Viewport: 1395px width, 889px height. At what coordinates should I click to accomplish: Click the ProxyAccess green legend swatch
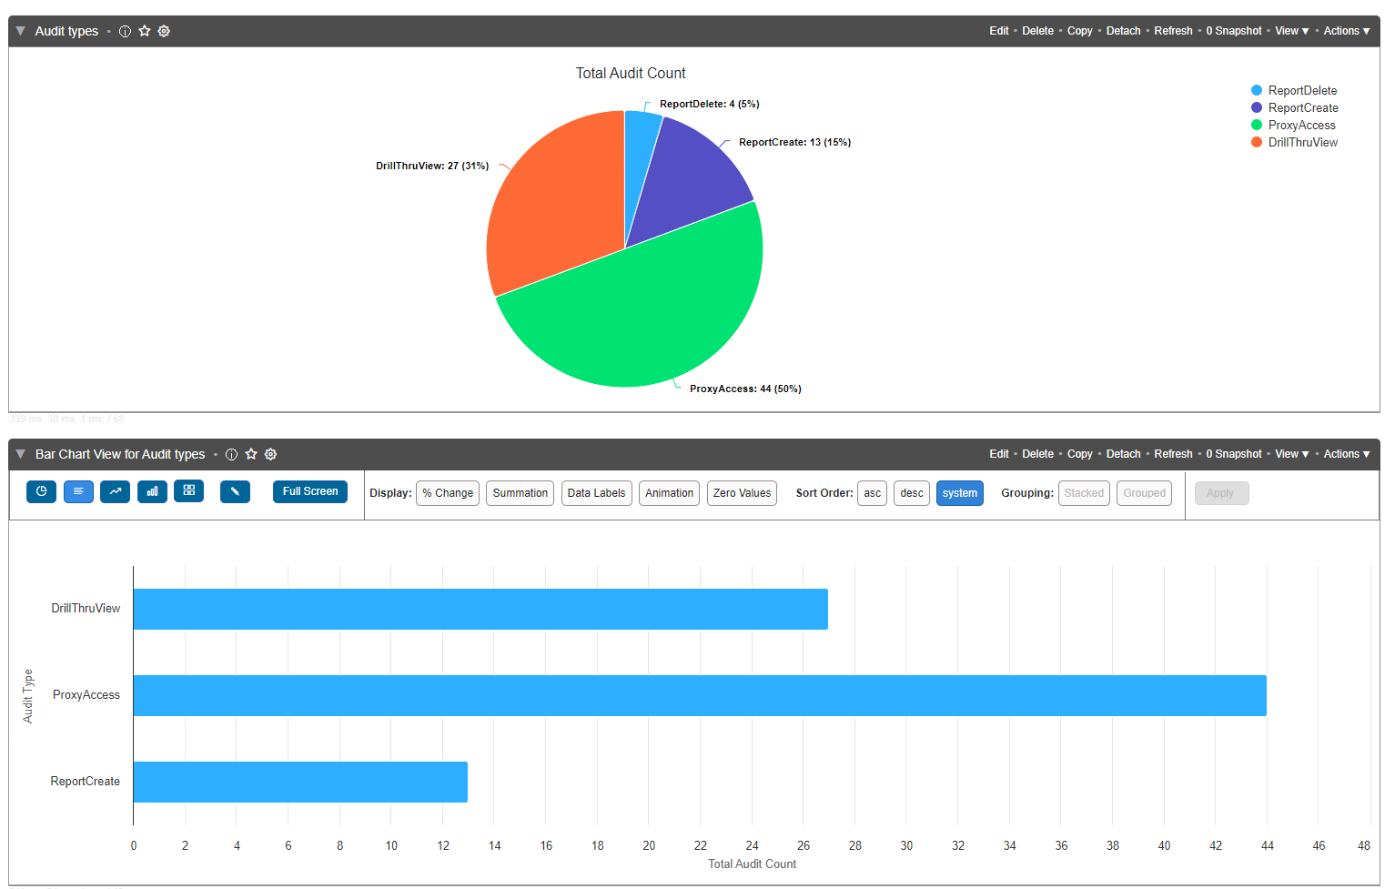pos(1257,126)
